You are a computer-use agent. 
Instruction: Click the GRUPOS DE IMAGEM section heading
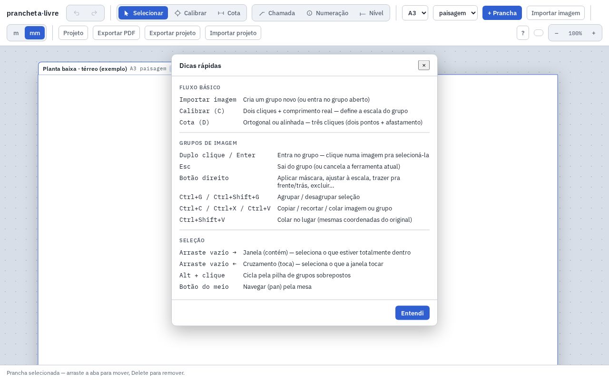(x=208, y=143)
